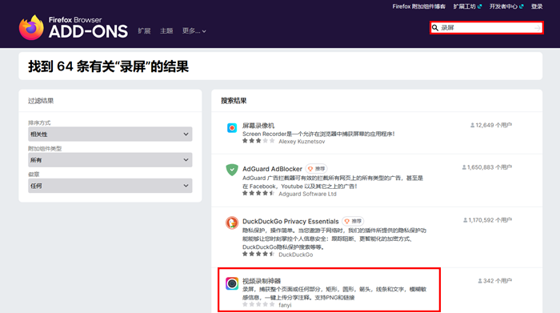Image resolution: width=560 pixels, height=313 pixels.
Task: Click the Firefox Browser Add-ons logo
Action: (x=74, y=27)
